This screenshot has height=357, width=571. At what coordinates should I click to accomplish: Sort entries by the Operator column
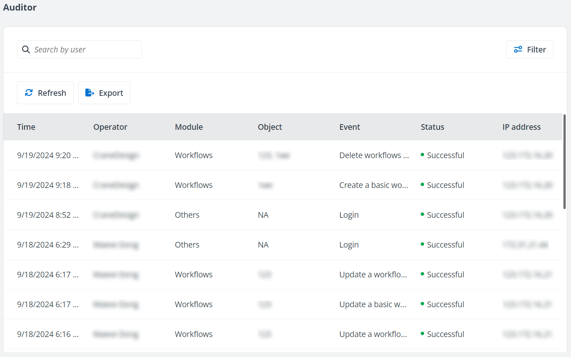pyautogui.click(x=110, y=127)
